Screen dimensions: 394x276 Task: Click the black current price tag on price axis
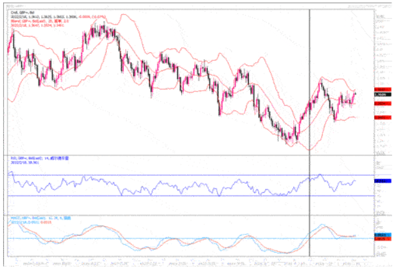pyautogui.click(x=382, y=95)
